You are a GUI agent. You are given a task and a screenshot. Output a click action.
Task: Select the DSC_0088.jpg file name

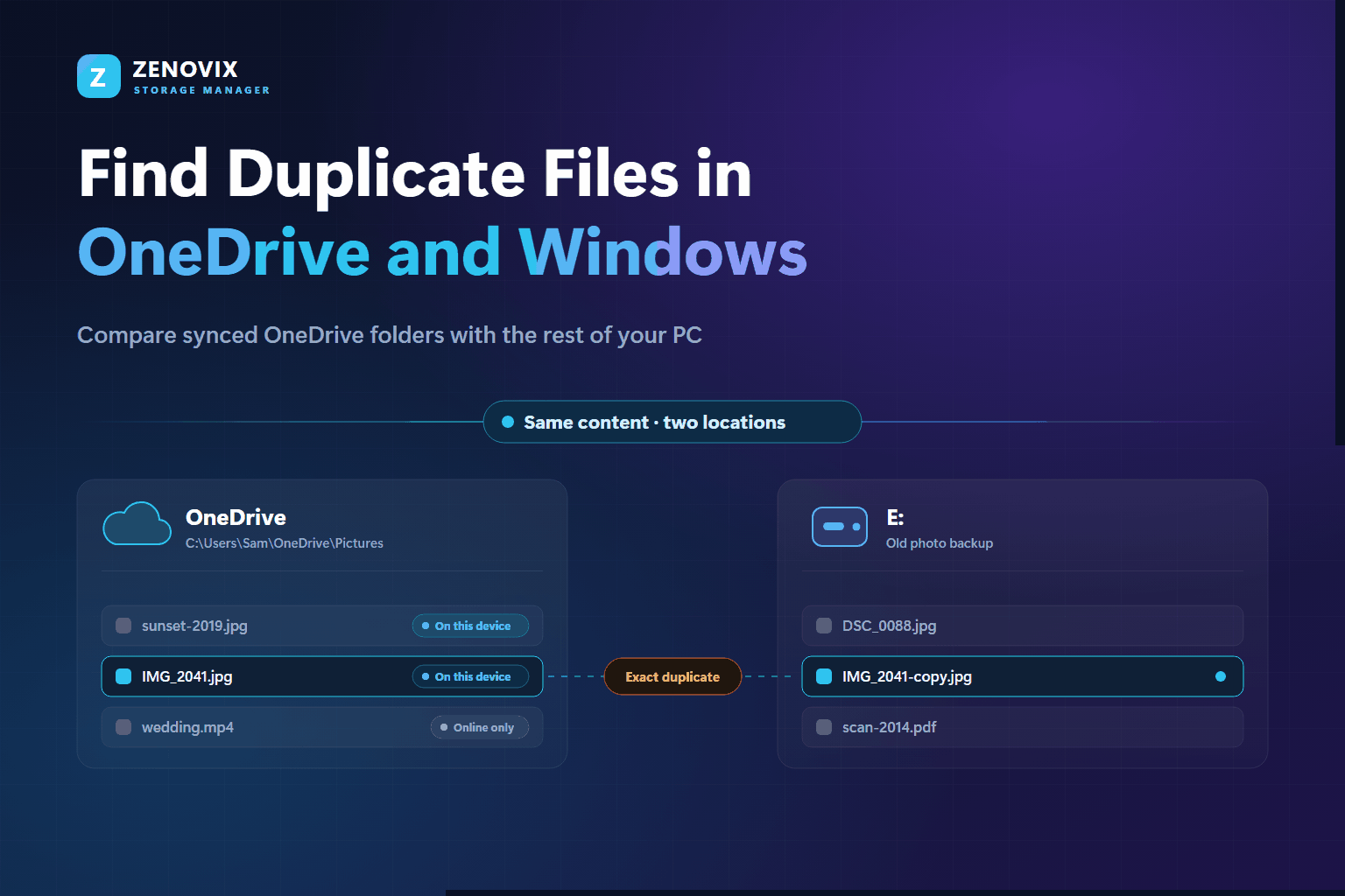point(890,626)
